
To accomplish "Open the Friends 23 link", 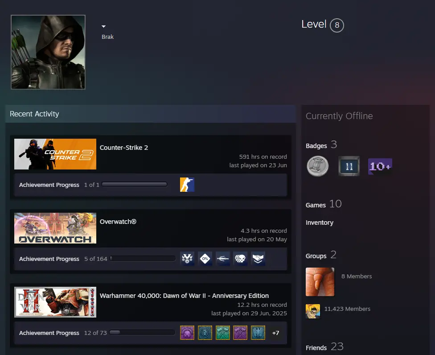I will (x=324, y=347).
